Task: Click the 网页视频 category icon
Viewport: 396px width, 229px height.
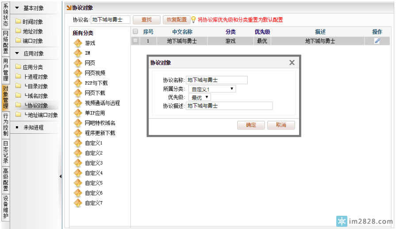Action: click(78, 73)
